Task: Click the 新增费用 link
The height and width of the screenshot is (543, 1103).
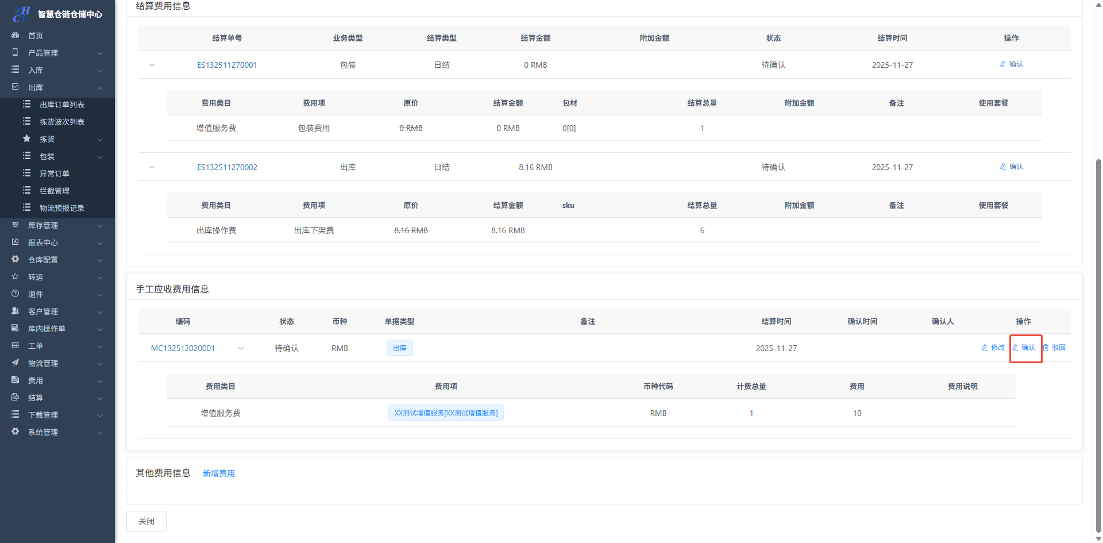Action: [x=219, y=473]
